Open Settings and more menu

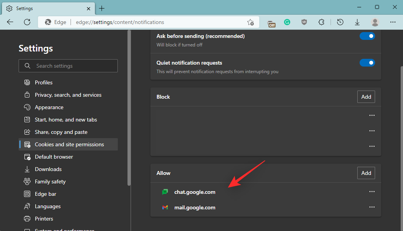coord(393,22)
